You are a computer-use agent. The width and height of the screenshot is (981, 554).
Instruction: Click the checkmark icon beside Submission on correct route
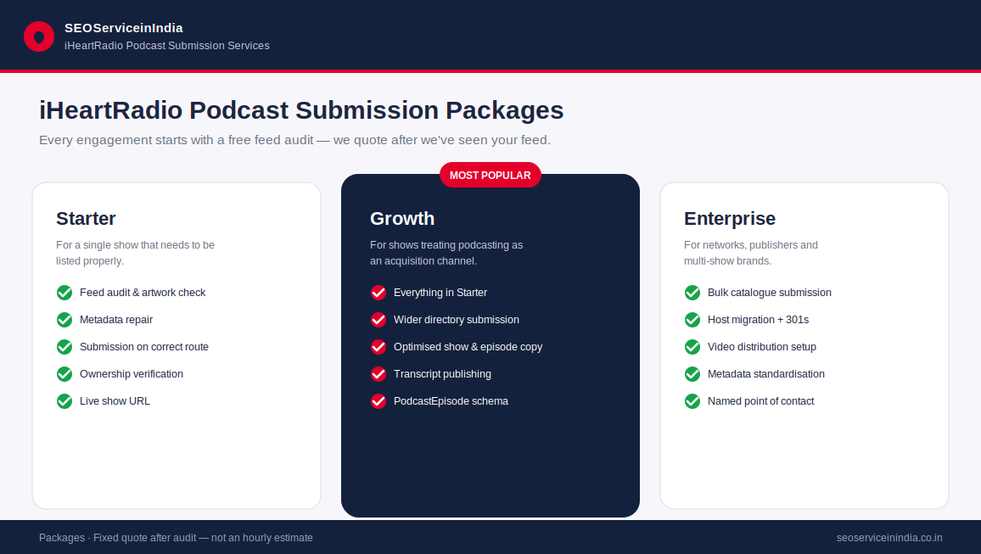[64, 347]
